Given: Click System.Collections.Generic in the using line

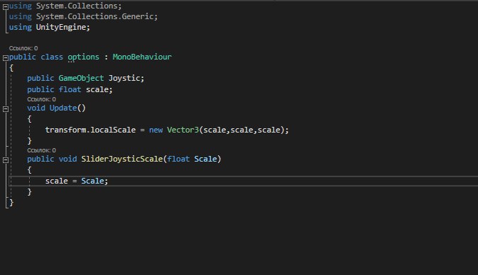Looking at the screenshot, I should click(x=94, y=16).
